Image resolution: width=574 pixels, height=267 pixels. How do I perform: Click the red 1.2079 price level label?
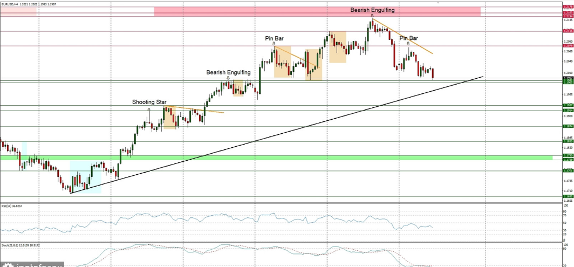pyautogui.click(x=568, y=46)
